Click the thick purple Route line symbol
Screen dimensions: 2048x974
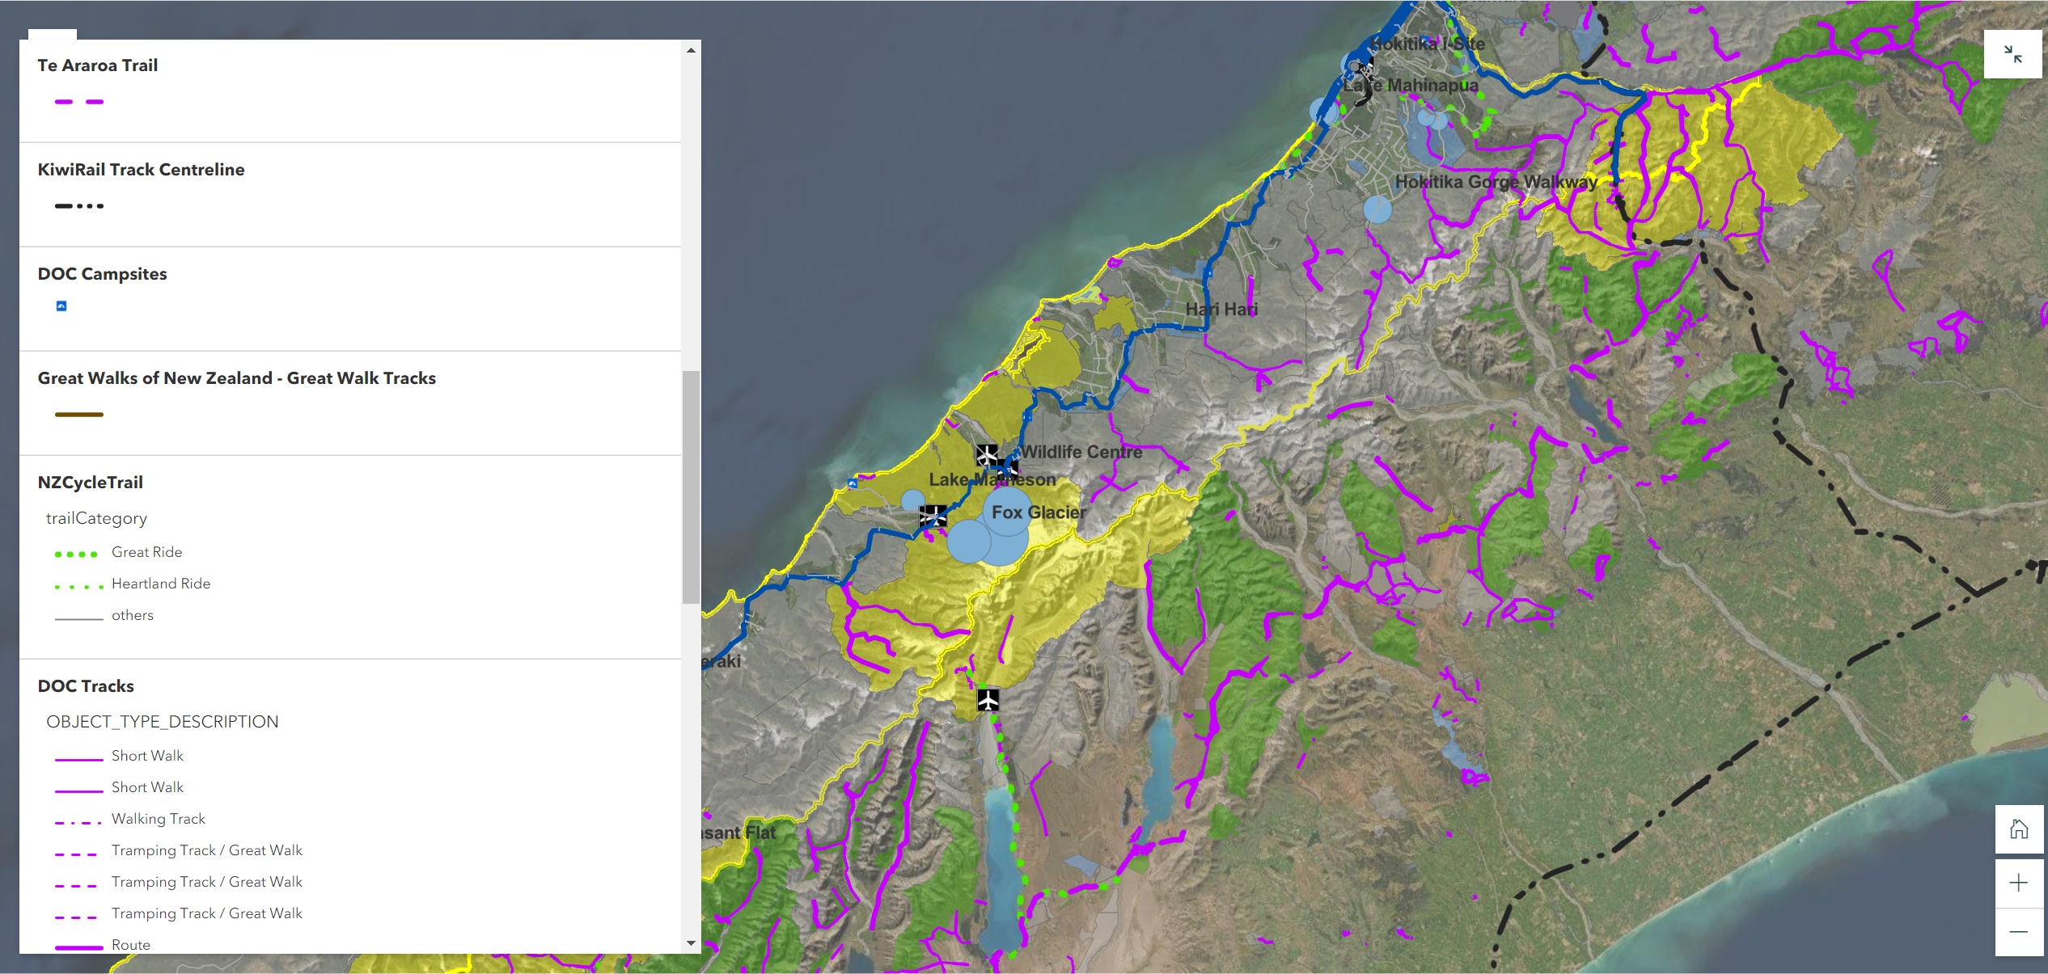[x=79, y=947]
